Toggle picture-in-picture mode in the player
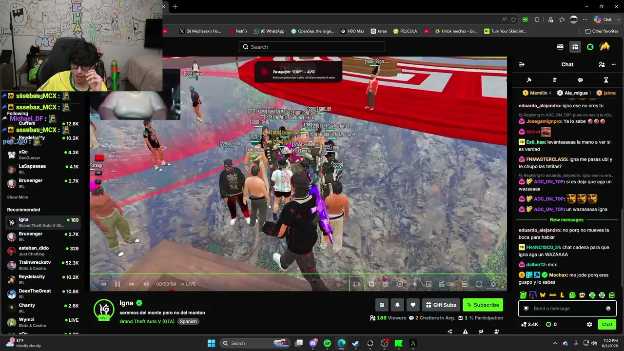Screen dimensions: 624x351 point(429,284)
